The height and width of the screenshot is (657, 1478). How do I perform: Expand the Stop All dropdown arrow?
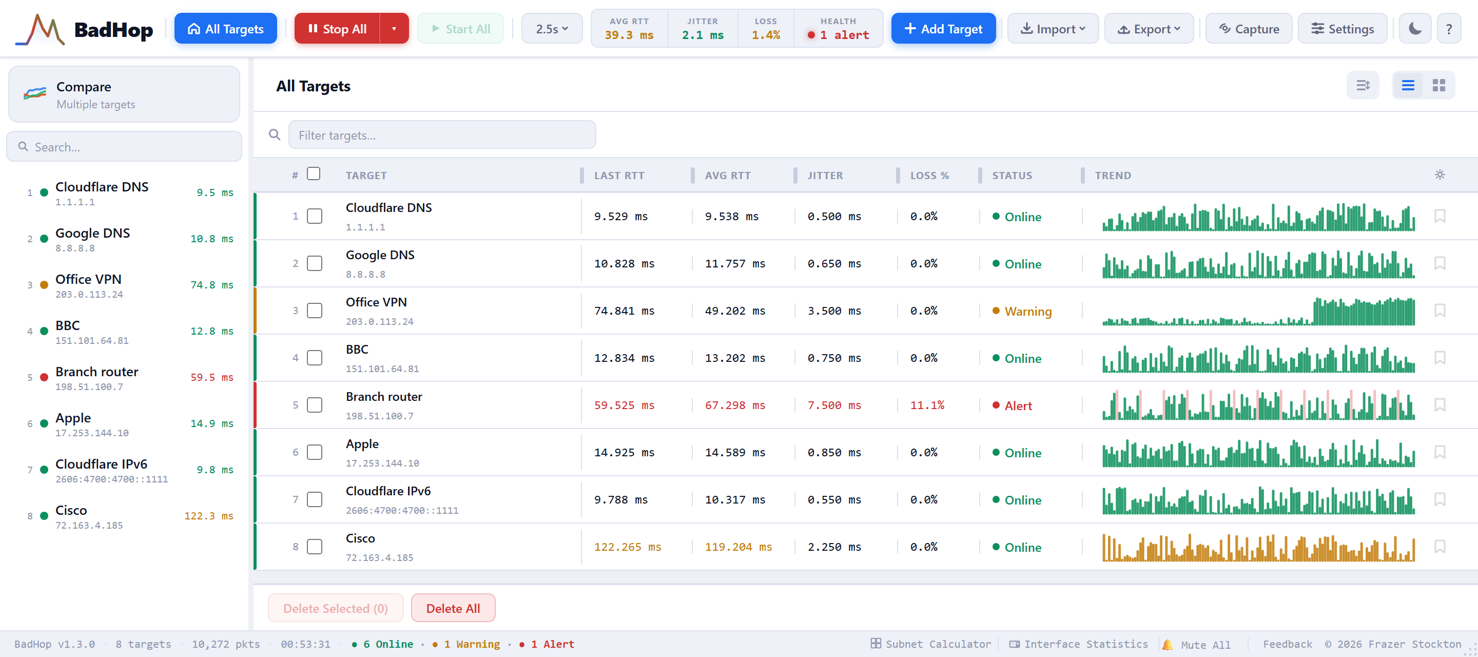tap(394, 29)
